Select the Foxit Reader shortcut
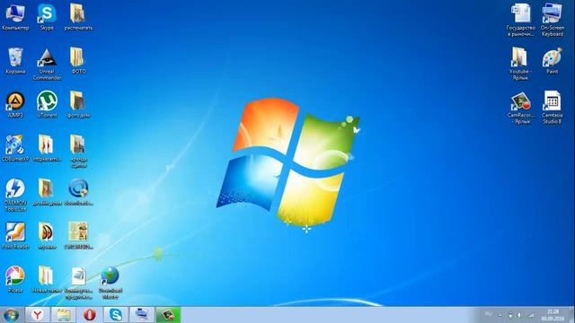575x323 pixels. 15,236
